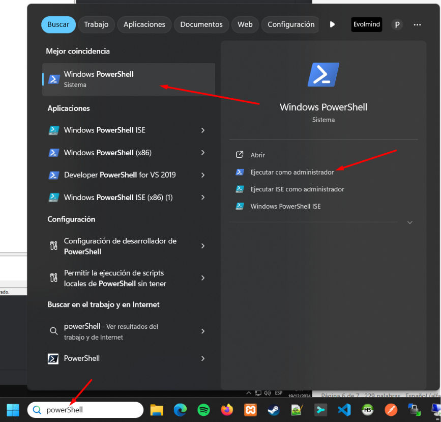441x422 pixels.
Task: Launch Firefox from the taskbar
Action: 227,410
